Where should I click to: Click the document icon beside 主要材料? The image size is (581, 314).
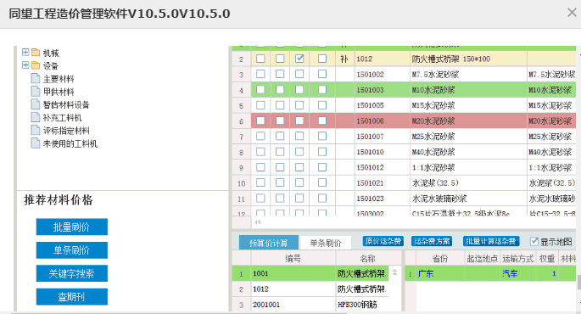pos(36,78)
